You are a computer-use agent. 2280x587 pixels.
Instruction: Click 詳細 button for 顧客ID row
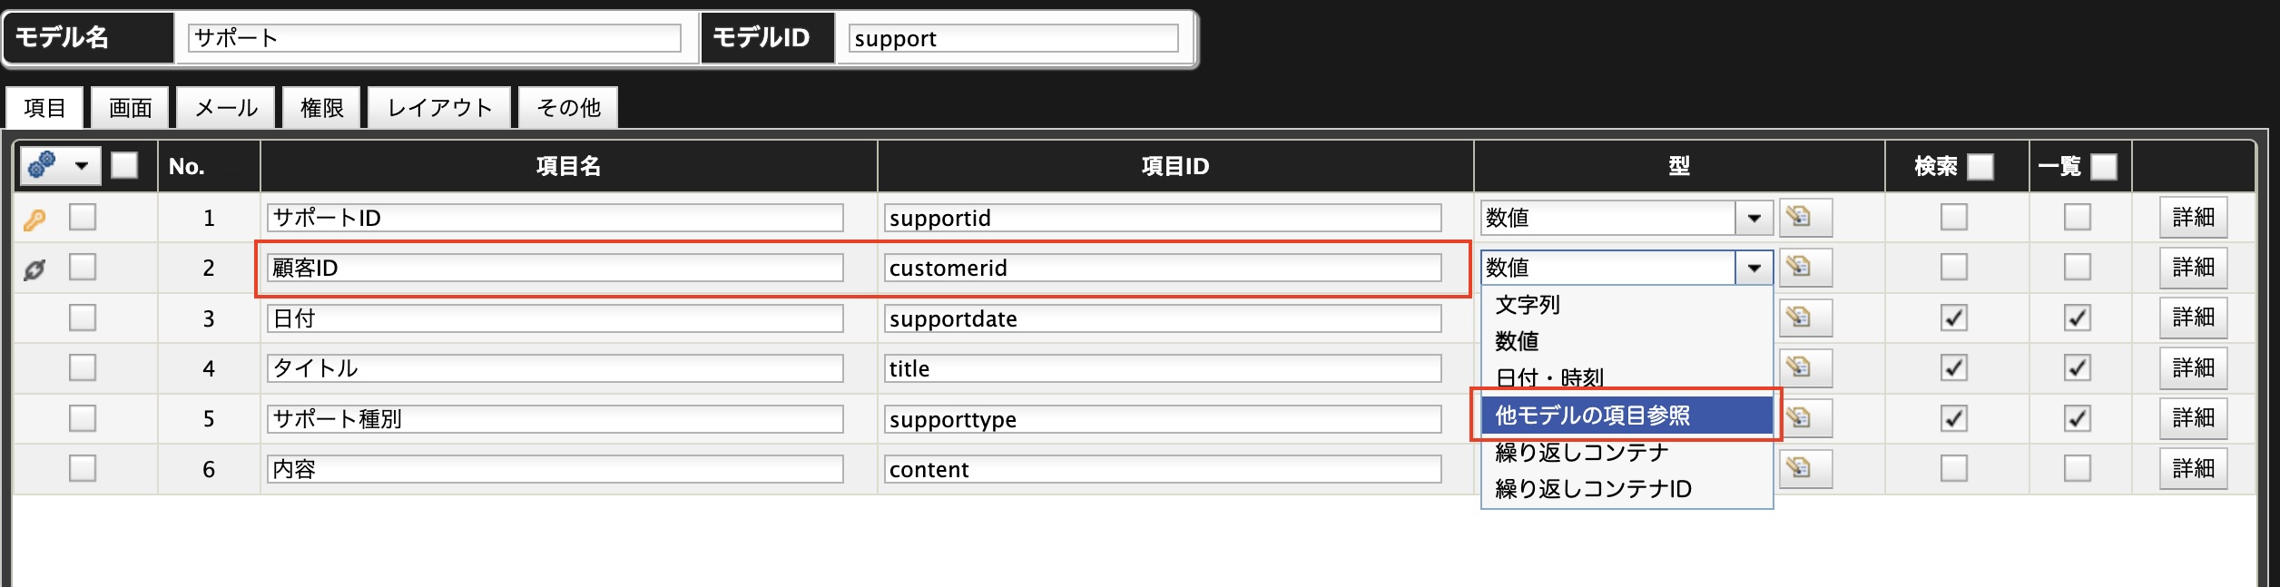pos(2194,268)
